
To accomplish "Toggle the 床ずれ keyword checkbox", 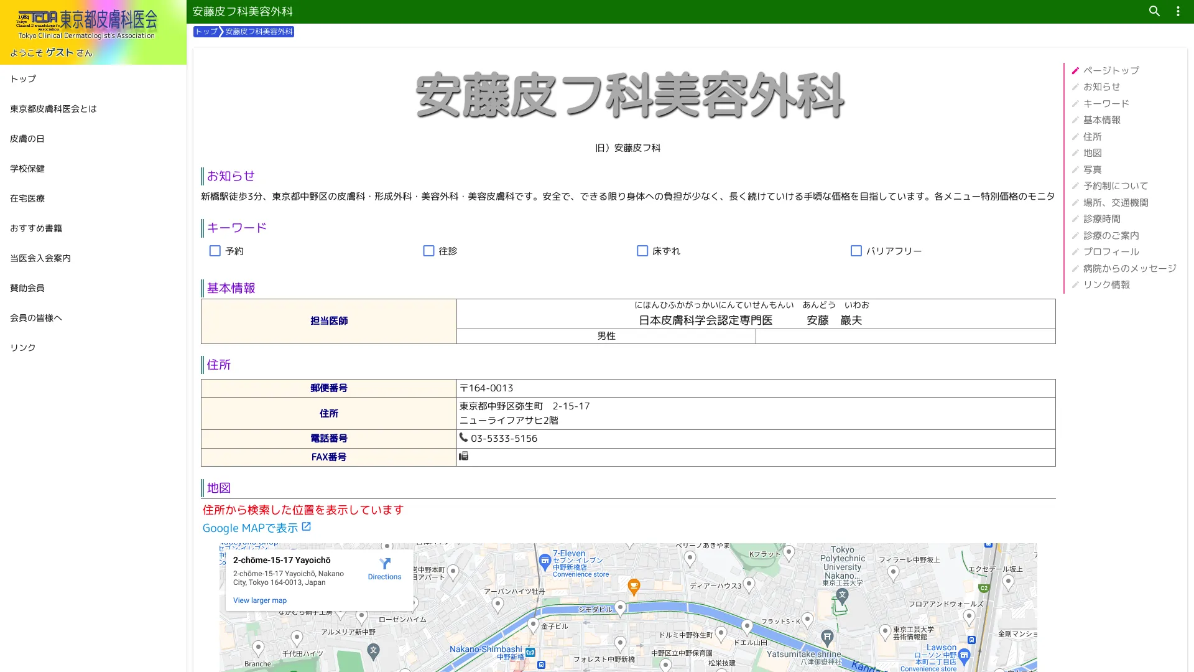I will (642, 251).
